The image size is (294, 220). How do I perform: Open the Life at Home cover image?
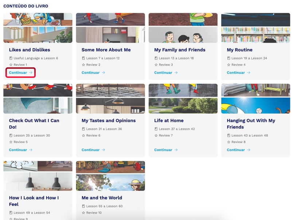(183, 99)
